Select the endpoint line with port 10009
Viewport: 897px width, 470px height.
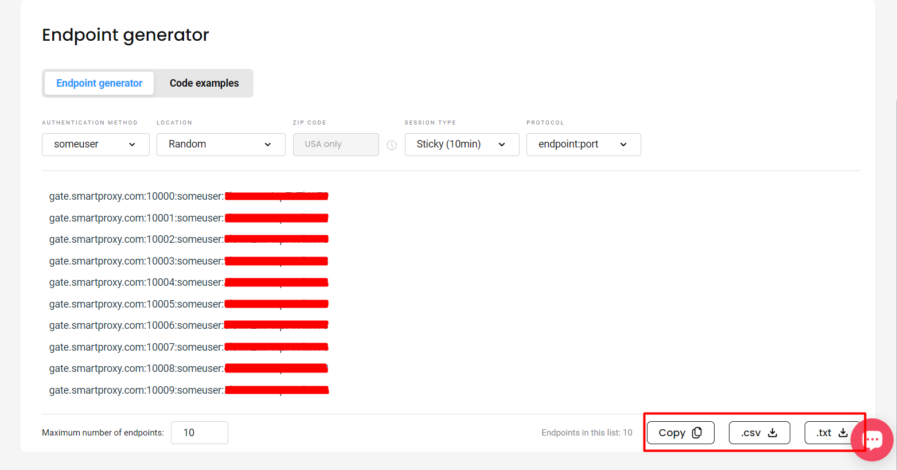pyautogui.click(x=189, y=390)
